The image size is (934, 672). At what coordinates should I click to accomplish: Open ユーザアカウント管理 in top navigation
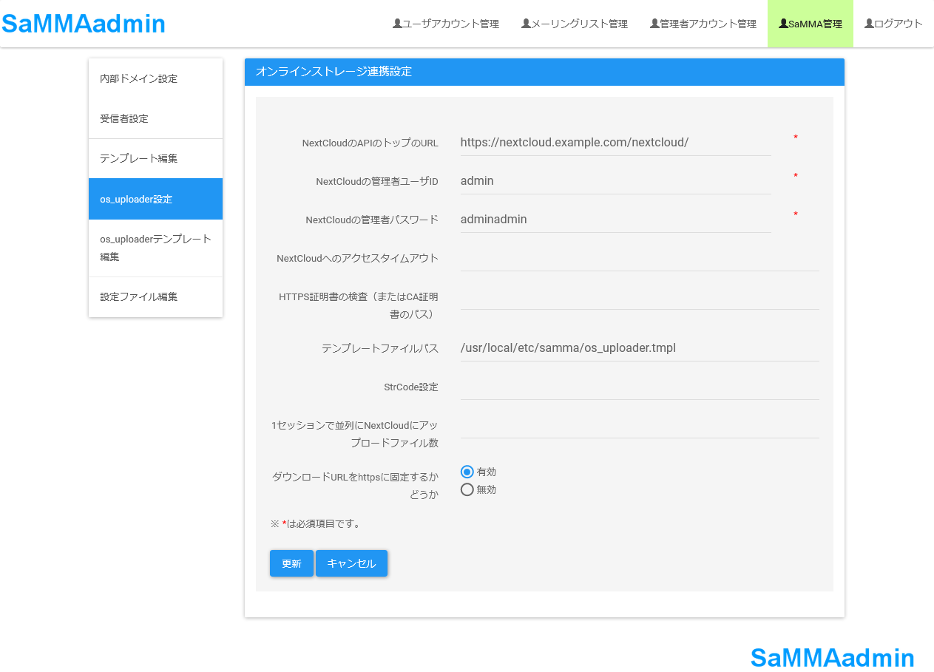pyautogui.click(x=445, y=24)
